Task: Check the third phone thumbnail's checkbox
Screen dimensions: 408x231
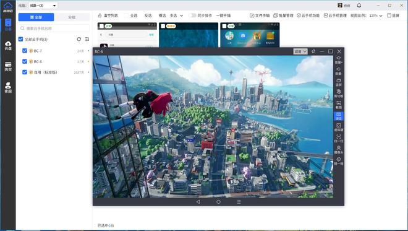Action: click(224, 26)
